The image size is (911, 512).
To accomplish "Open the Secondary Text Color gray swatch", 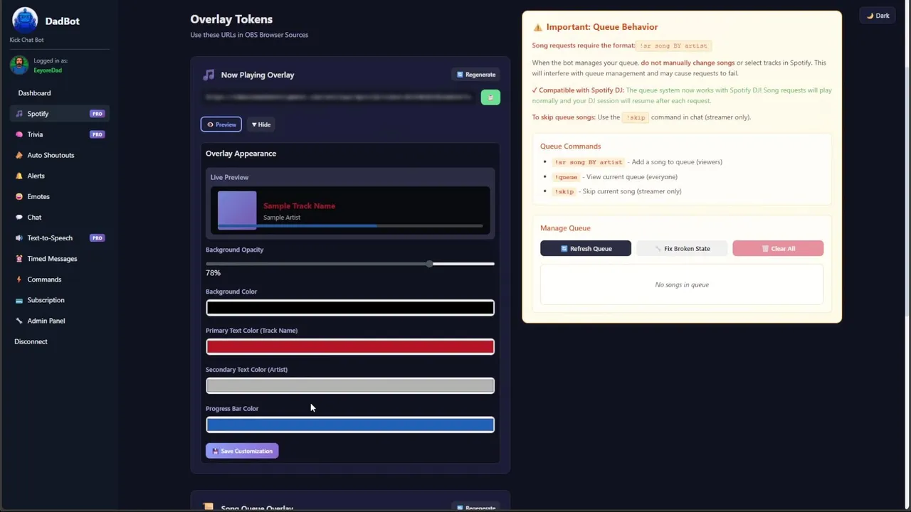I will tap(350, 385).
